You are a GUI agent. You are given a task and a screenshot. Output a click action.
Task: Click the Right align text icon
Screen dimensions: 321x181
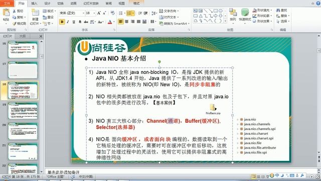pos(132,22)
